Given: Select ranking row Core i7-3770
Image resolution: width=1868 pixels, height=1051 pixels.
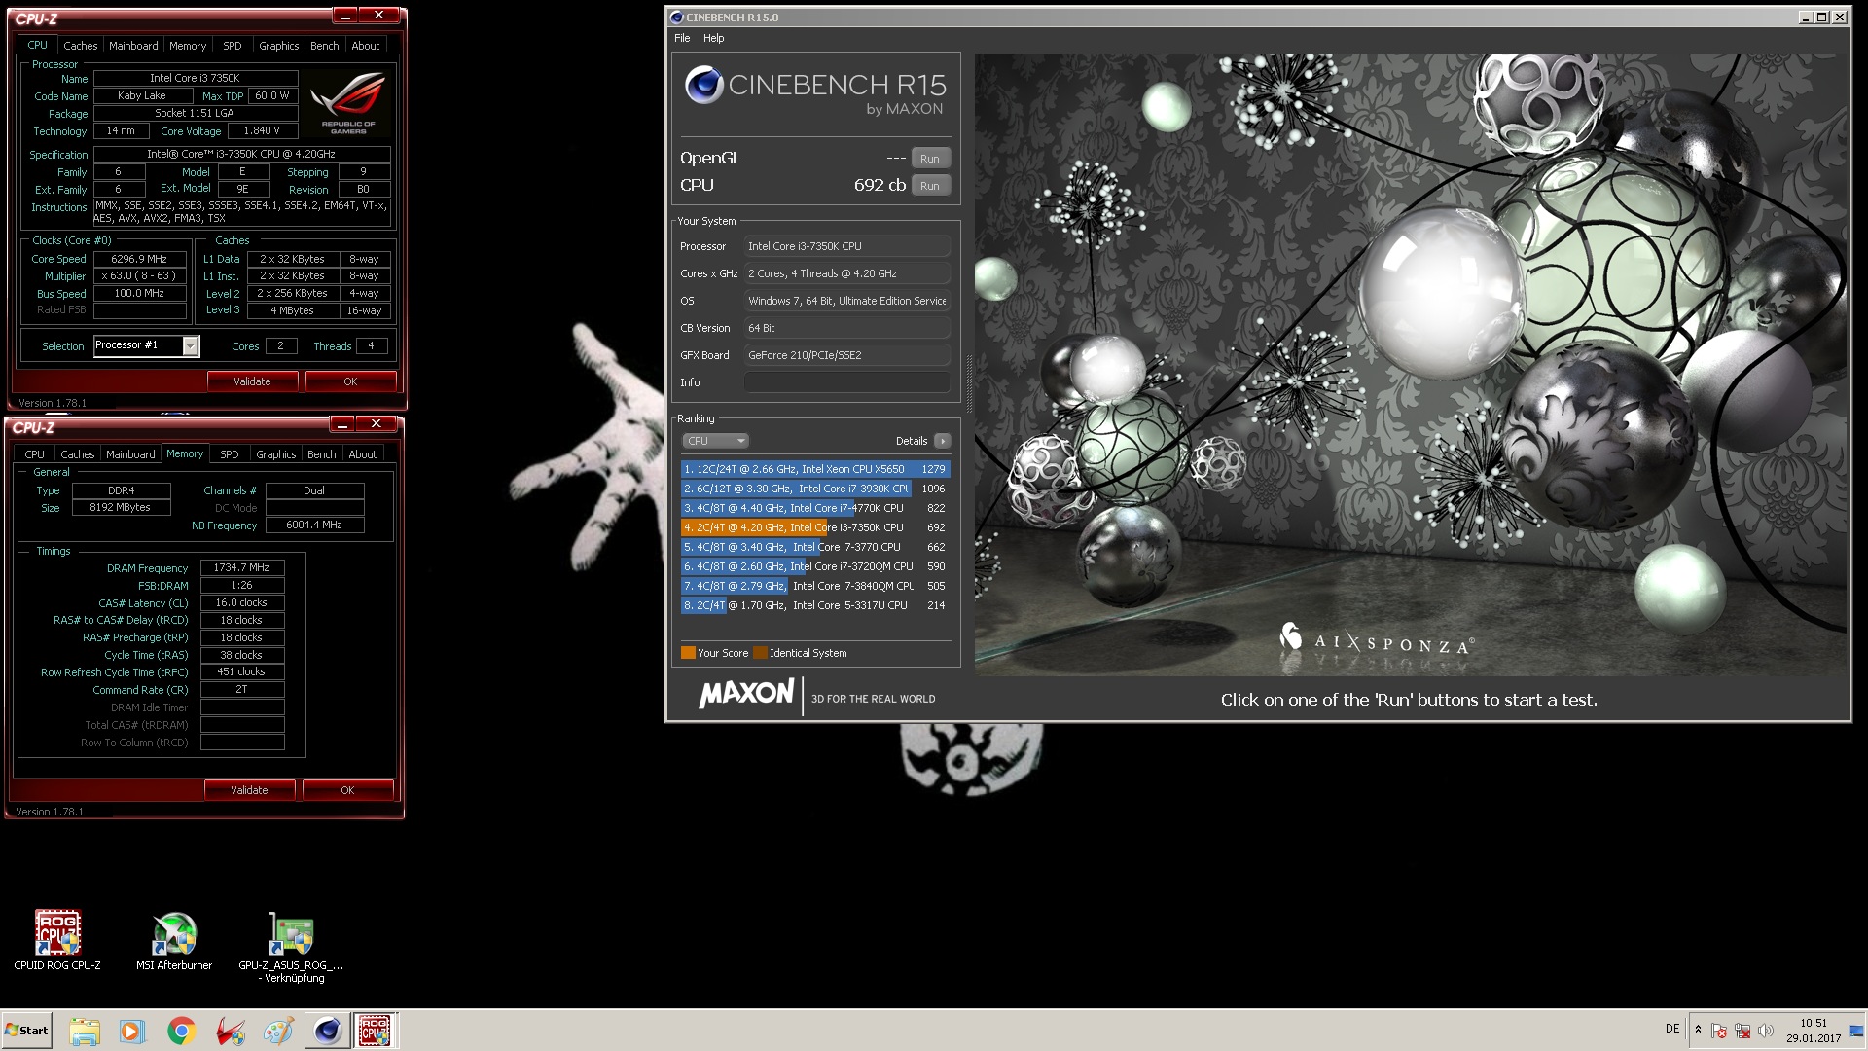Looking at the screenshot, I should (x=815, y=547).
